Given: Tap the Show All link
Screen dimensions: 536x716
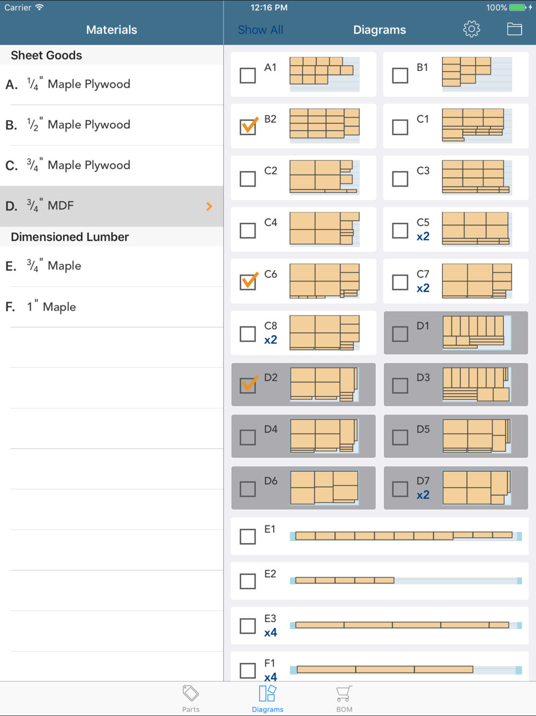Looking at the screenshot, I should 260,30.
